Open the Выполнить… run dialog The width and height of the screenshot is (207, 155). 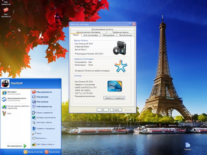(x=40, y=138)
